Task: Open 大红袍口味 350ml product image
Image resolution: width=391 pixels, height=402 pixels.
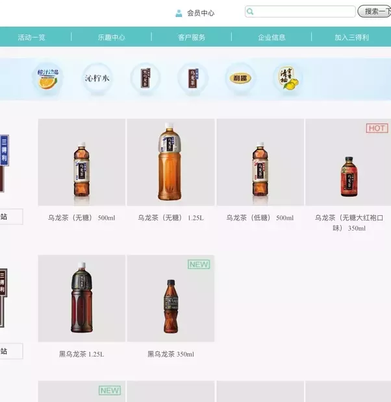Action: coord(348,162)
